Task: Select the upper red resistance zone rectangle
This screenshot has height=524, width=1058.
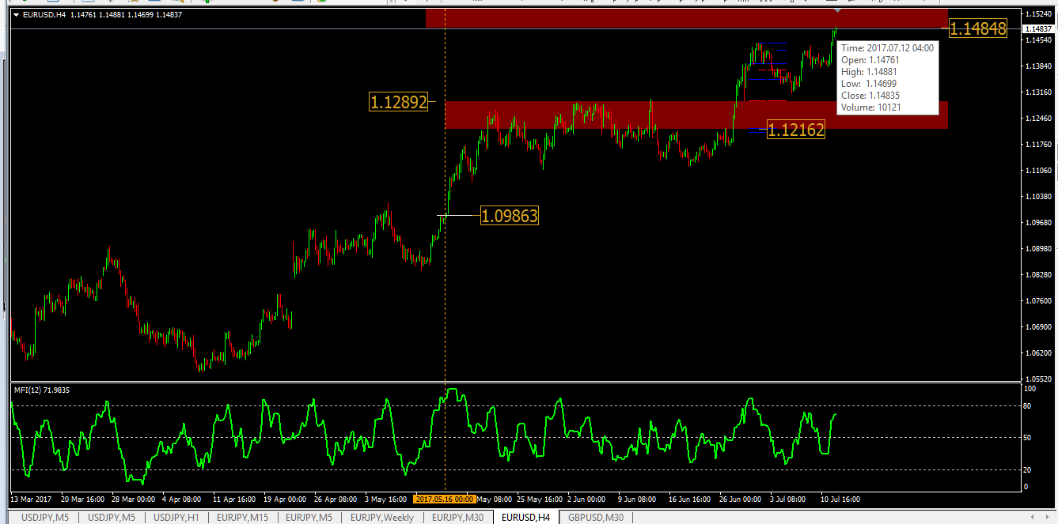Action: click(x=686, y=18)
